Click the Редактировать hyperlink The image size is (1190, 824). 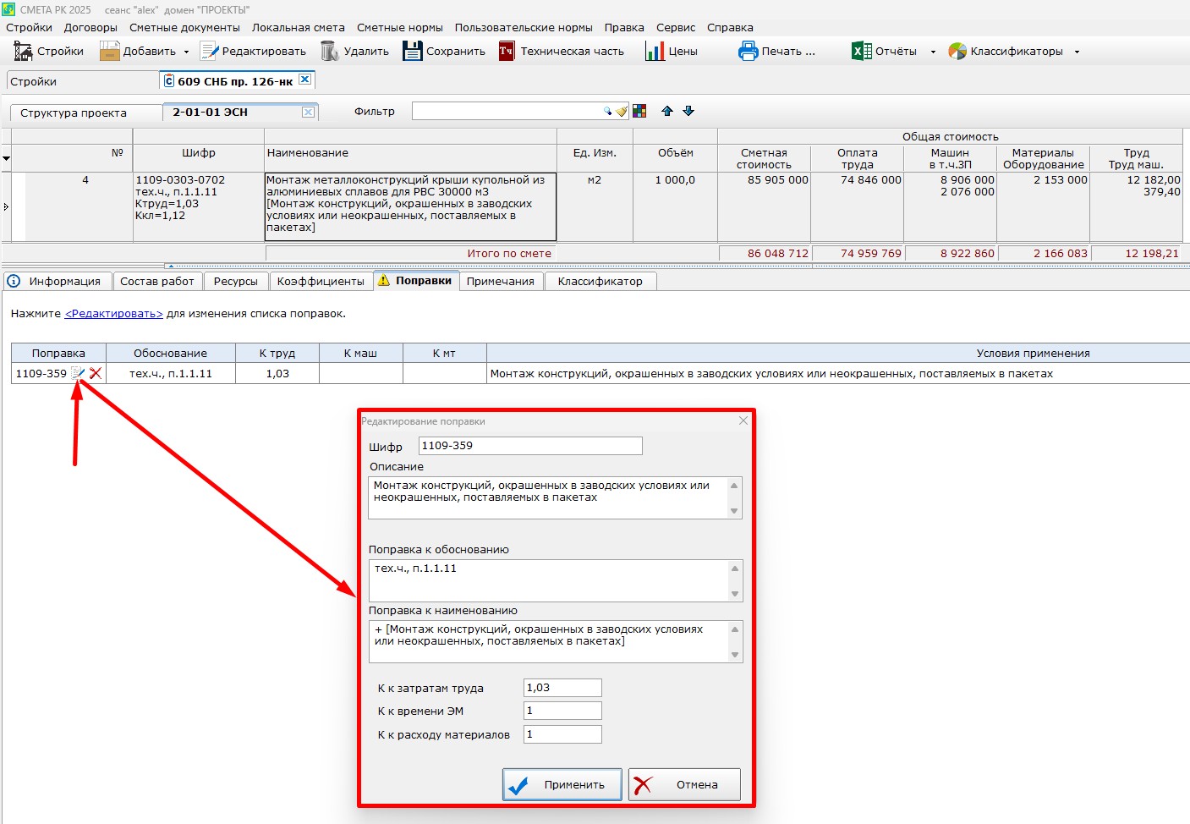point(113,314)
